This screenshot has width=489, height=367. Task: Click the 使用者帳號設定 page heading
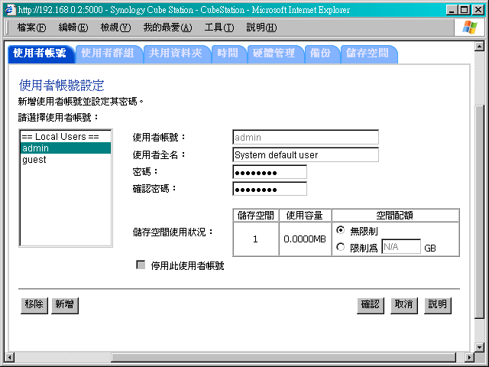tap(61, 86)
